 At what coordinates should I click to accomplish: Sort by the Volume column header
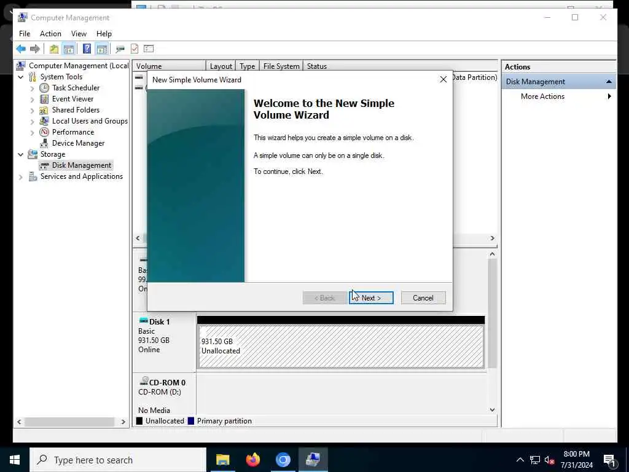click(170, 66)
